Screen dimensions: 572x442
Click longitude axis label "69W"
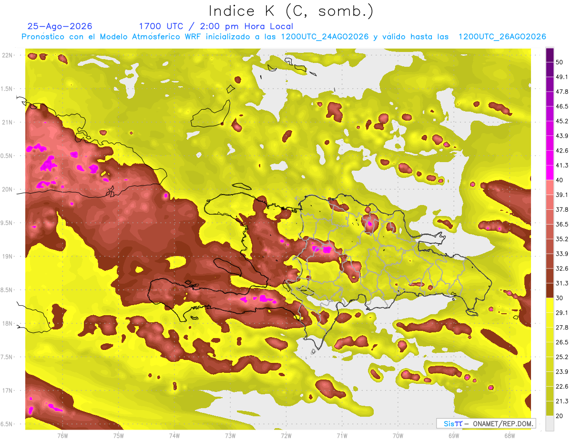[454, 436]
